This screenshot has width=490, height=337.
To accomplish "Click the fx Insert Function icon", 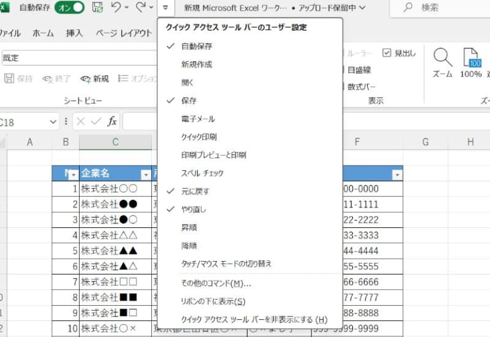I will coord(112,121).
